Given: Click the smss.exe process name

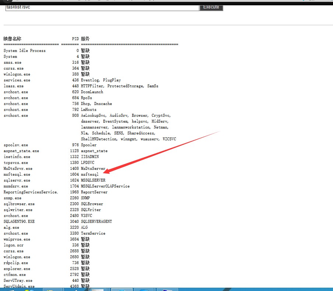Looking at the screenshot, I should [12, 63].
